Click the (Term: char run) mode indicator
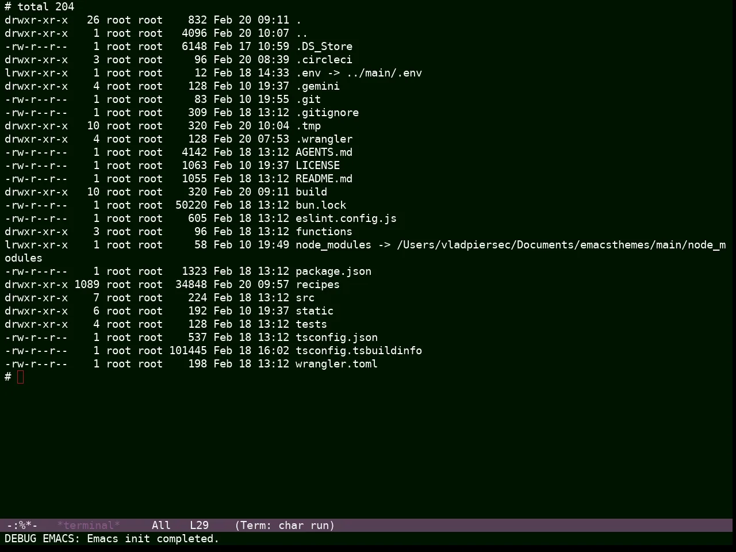Image resolution: width=736 pixels, height=552 pixels. (285, 526)
